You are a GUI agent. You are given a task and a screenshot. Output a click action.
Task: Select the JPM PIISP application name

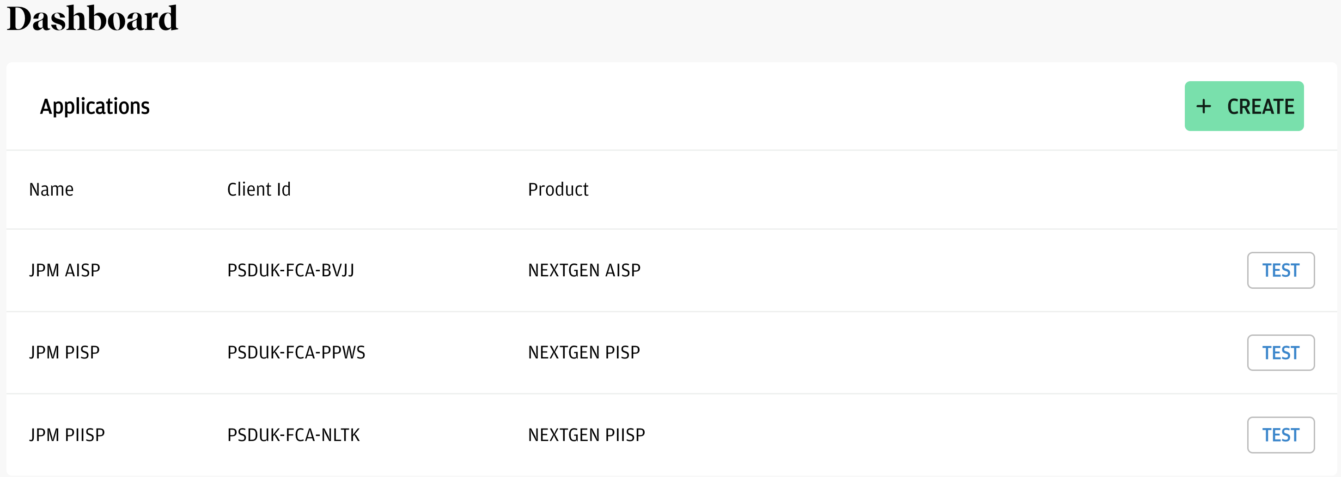[x=67, y=435]
